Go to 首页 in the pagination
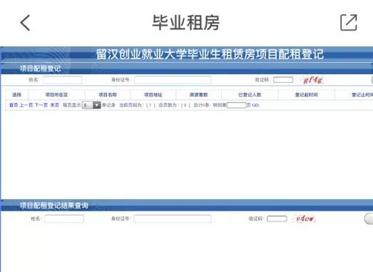Image resolution: width=373 pixels, height=272 pixels. [14, 105]
